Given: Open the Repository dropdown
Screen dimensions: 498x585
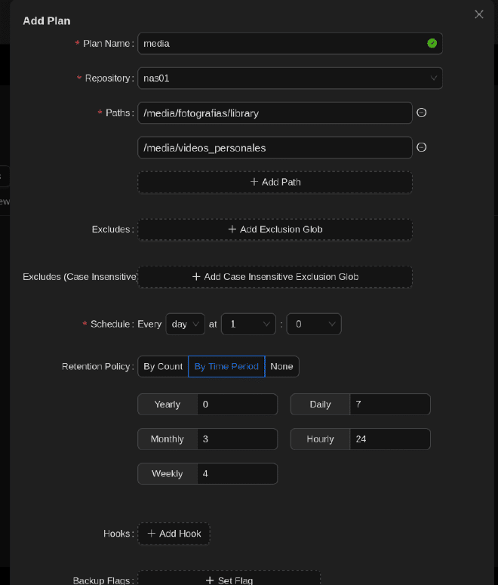Looking at the screenshot, I should [290, 79].
